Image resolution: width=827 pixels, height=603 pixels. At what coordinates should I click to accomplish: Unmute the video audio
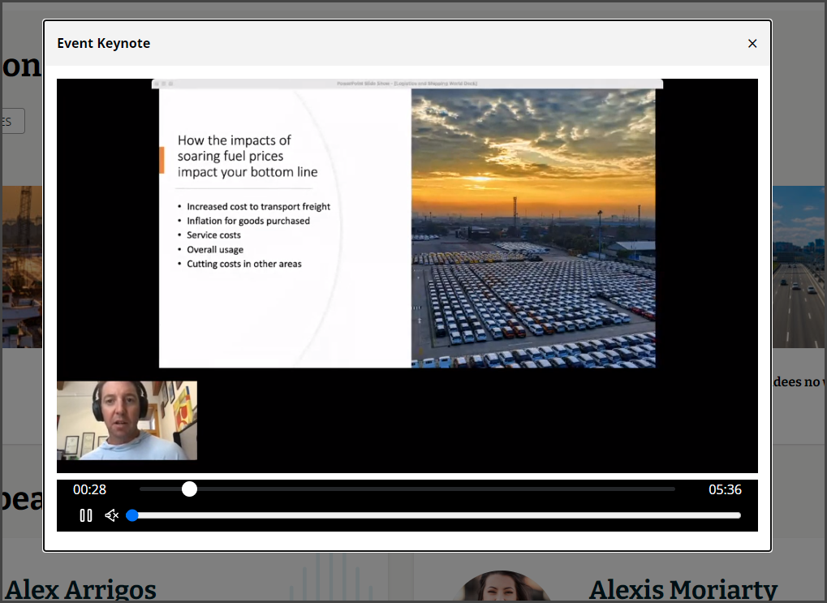coord(112,515)
